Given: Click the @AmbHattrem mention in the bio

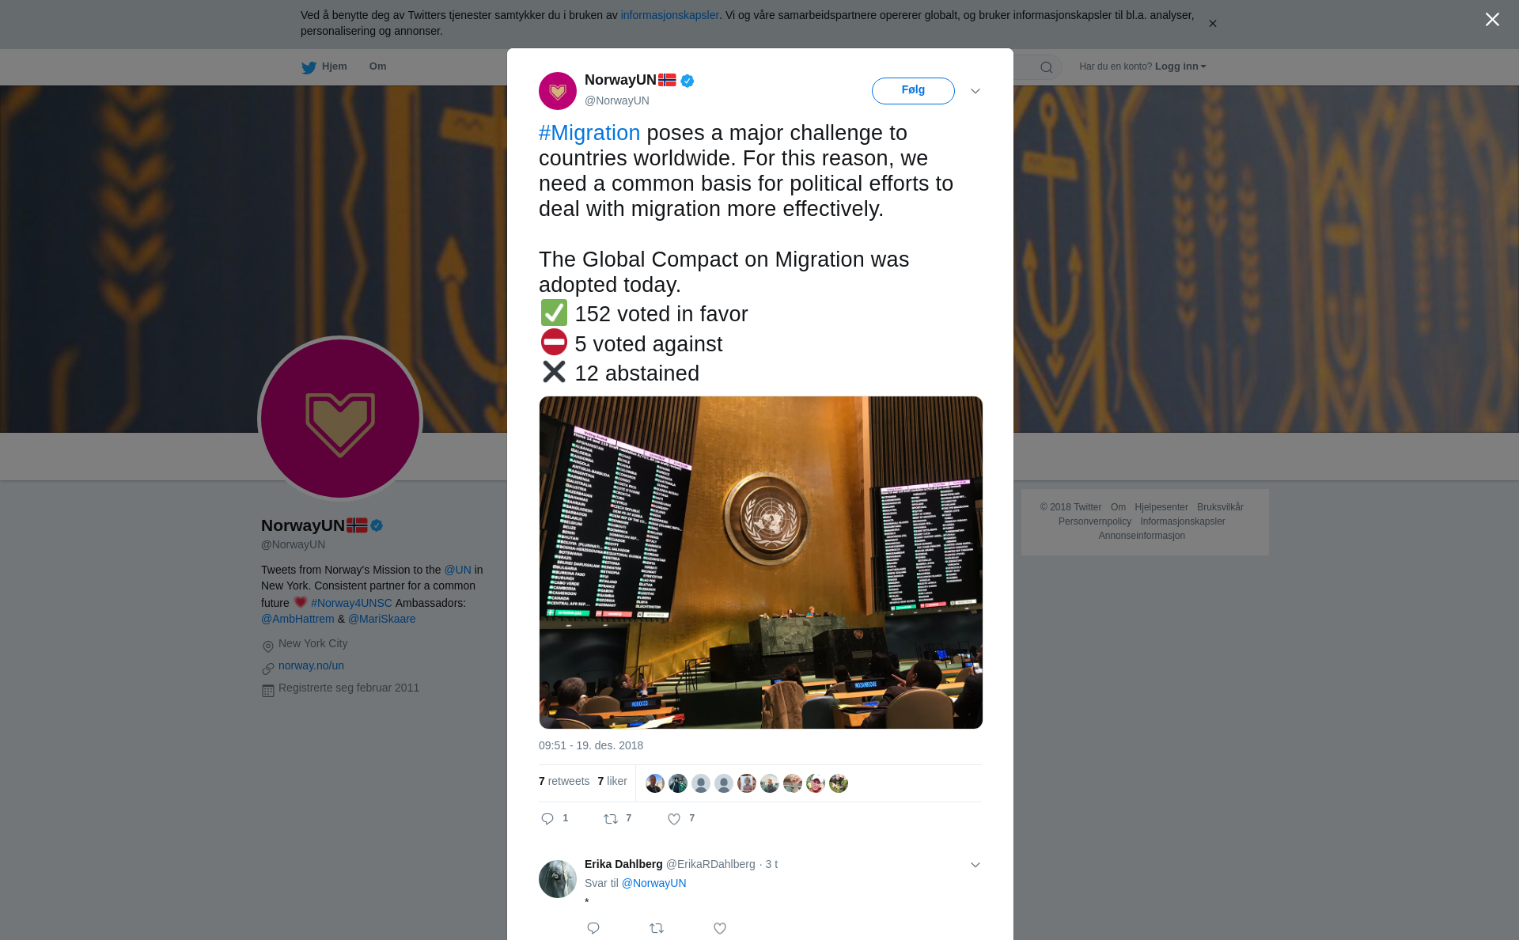Looking at the screenshot, I should tap(297, 619).
